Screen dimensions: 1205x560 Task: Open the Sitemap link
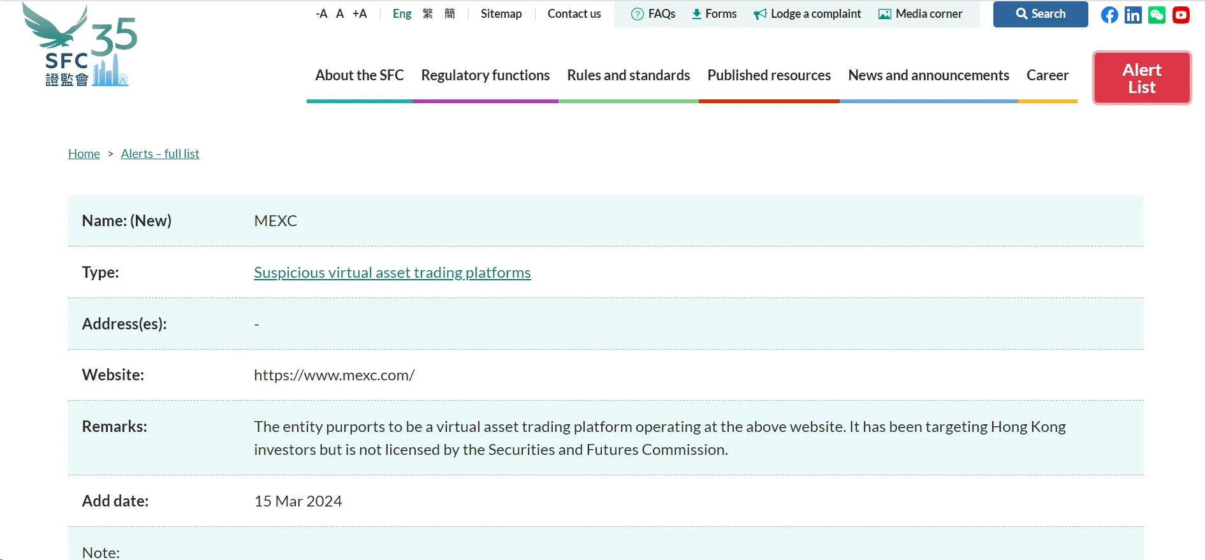[x=501, y=13]
